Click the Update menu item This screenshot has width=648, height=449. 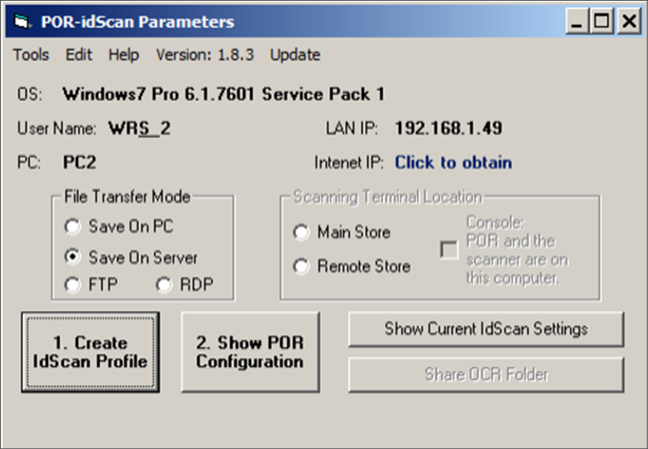[x=295, y=55]
